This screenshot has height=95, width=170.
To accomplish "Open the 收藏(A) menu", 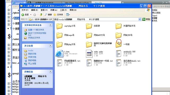I will pyautogui.click(x=54, y=10).
